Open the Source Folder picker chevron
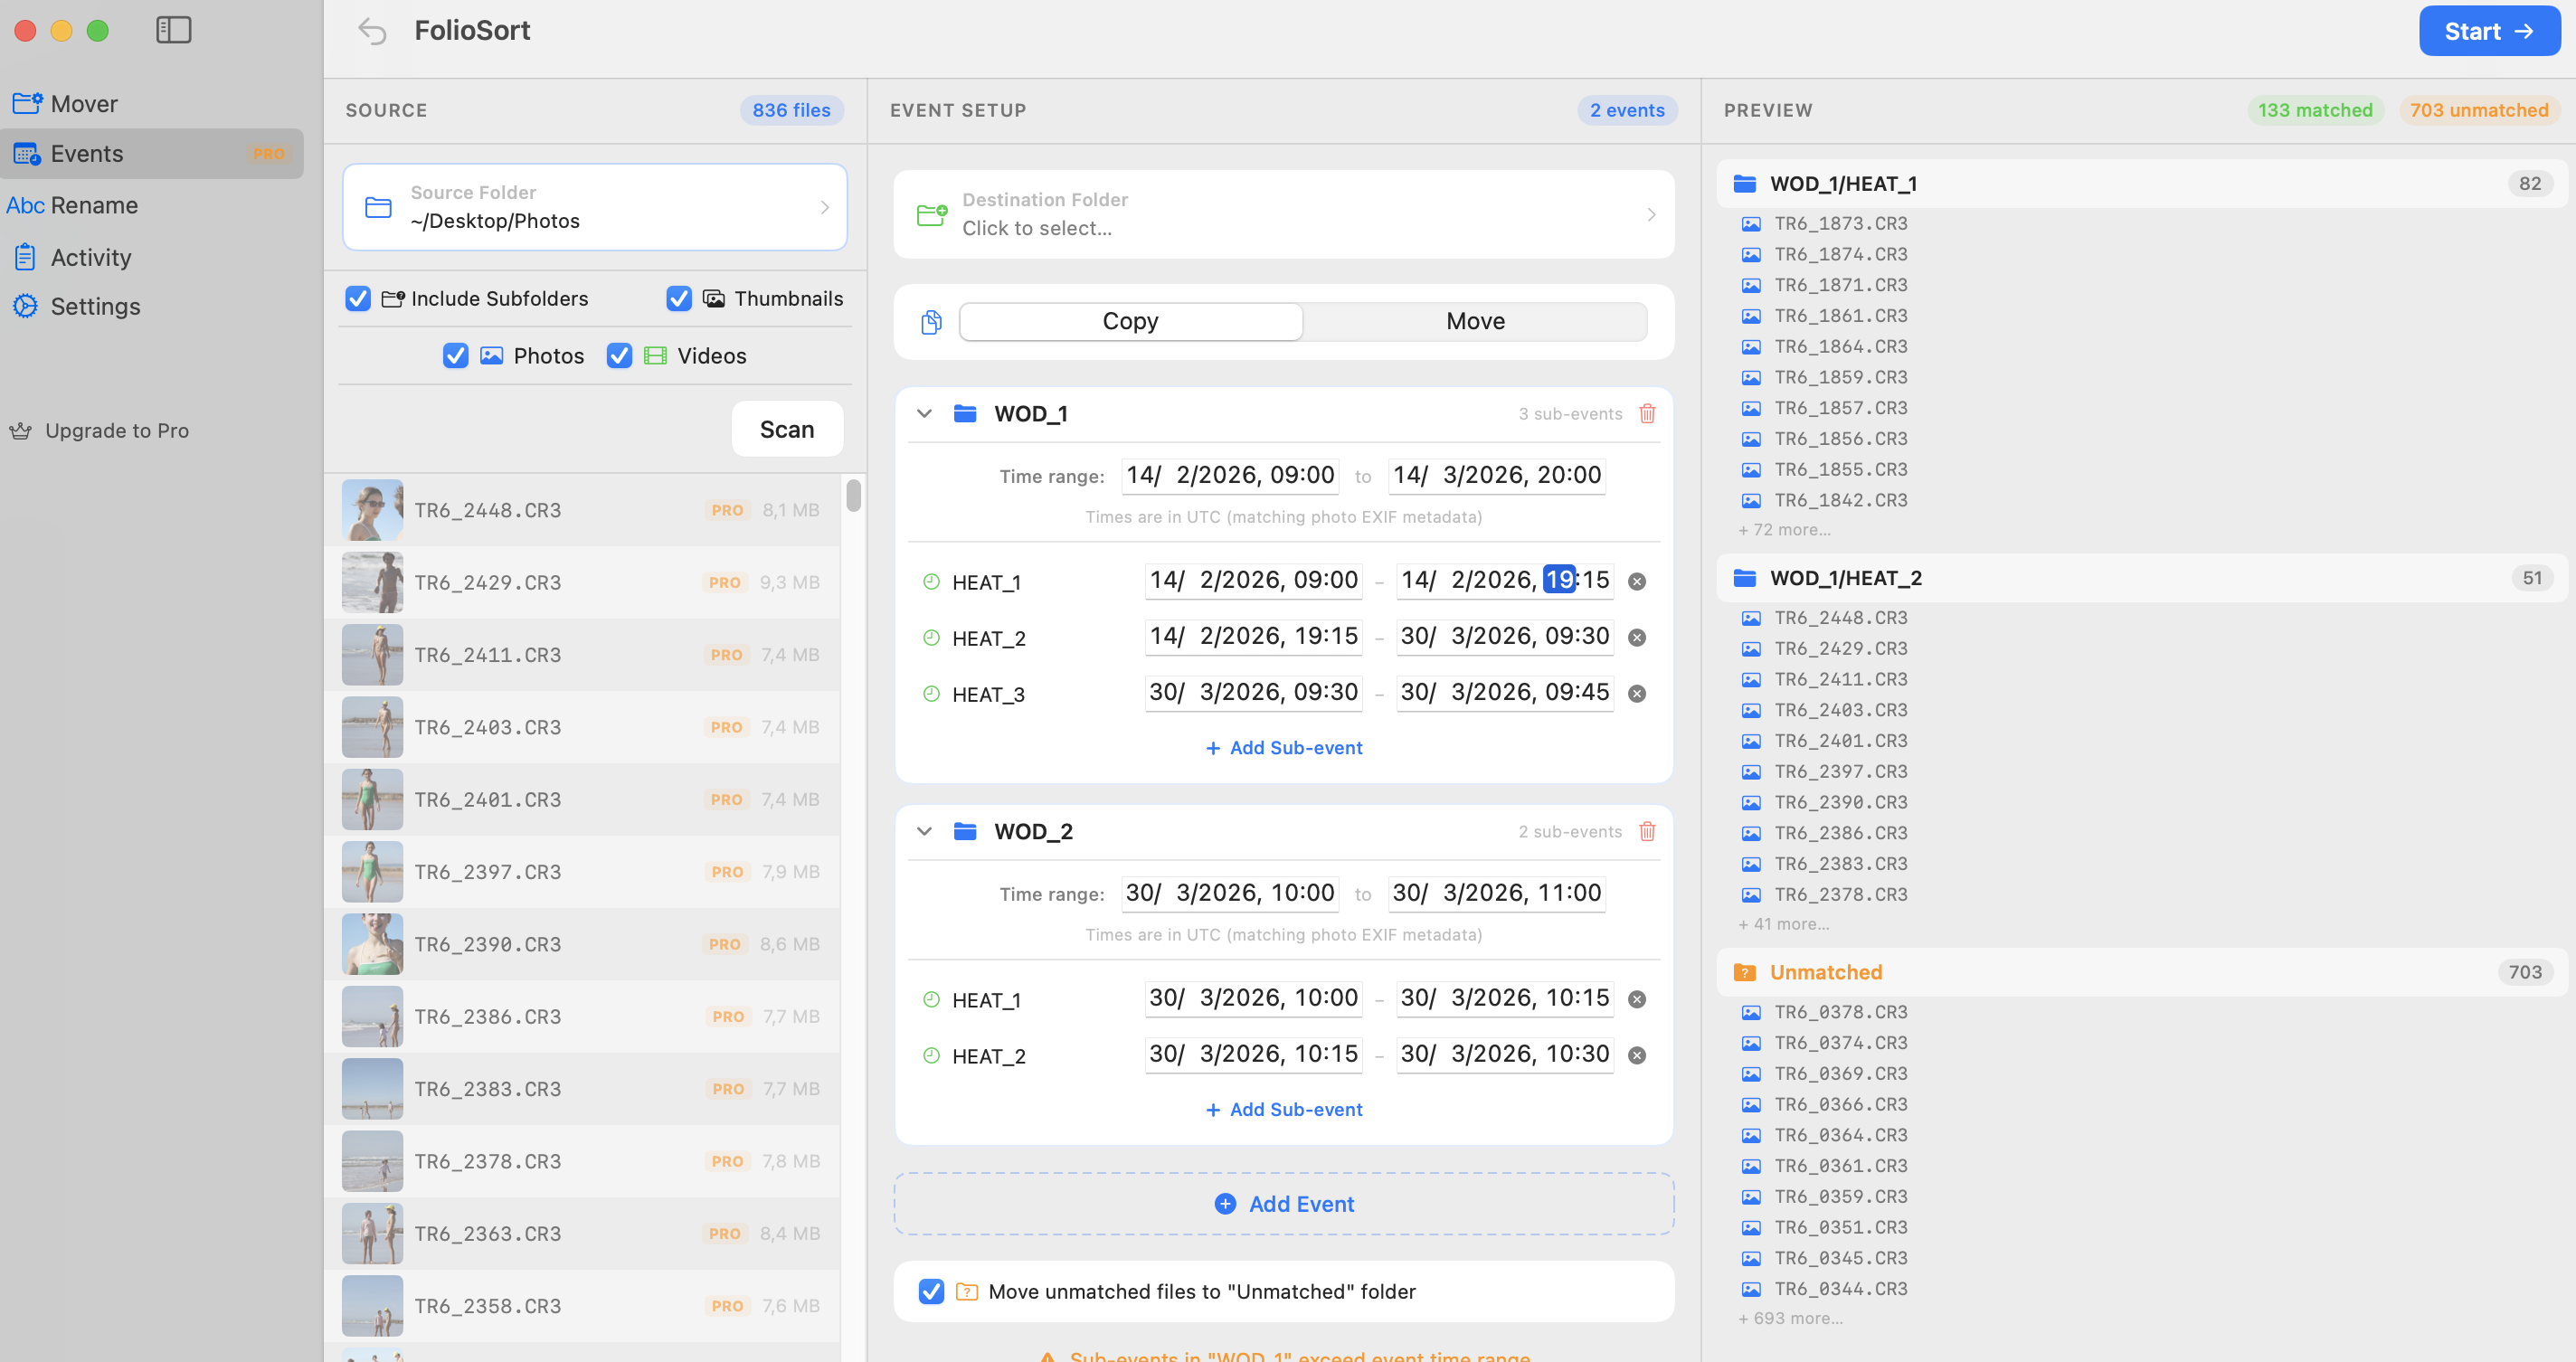2576x1362 pixels. [824, 207]
